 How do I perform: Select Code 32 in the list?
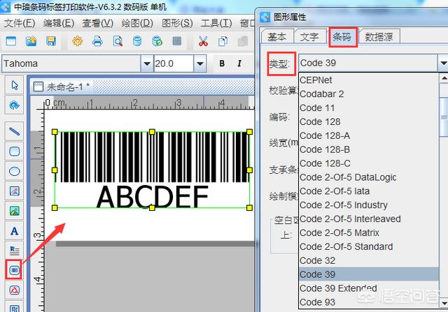(369, 260)
